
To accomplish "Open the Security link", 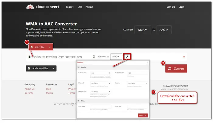I will [x=29, y=93].
